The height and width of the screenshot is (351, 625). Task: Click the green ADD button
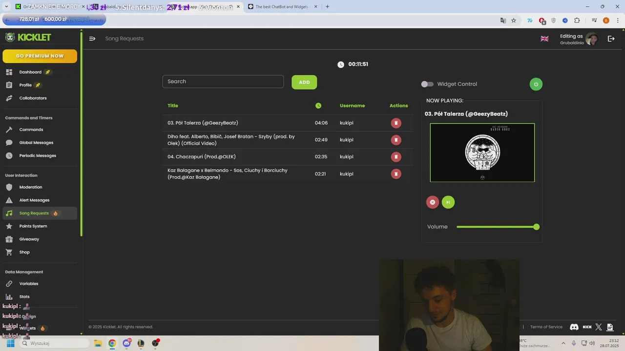pyautogui.click(x=304, y=82)
